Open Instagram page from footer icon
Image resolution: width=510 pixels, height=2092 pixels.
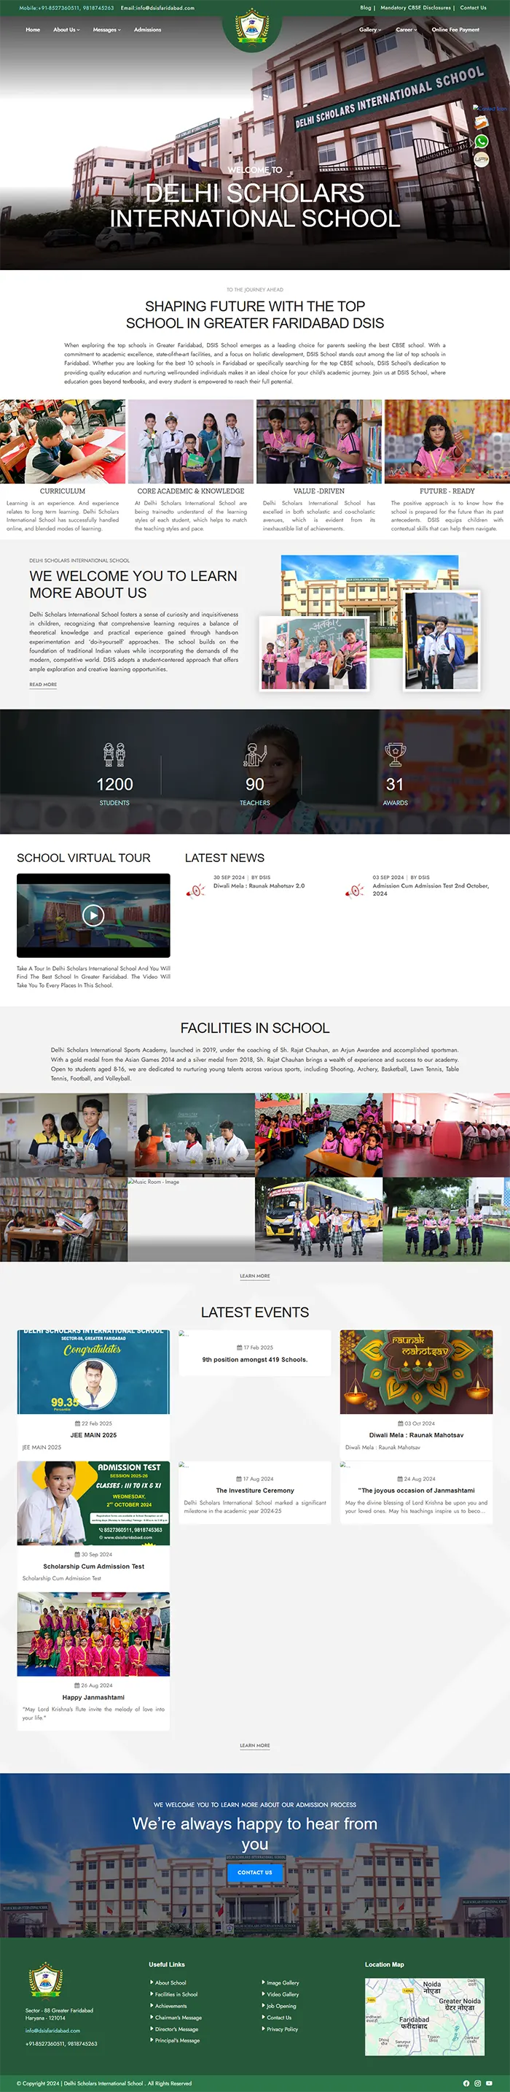point(477,2083)
